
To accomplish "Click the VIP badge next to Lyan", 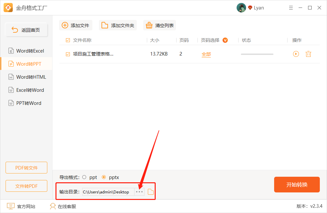I will (x=250, y=8).
